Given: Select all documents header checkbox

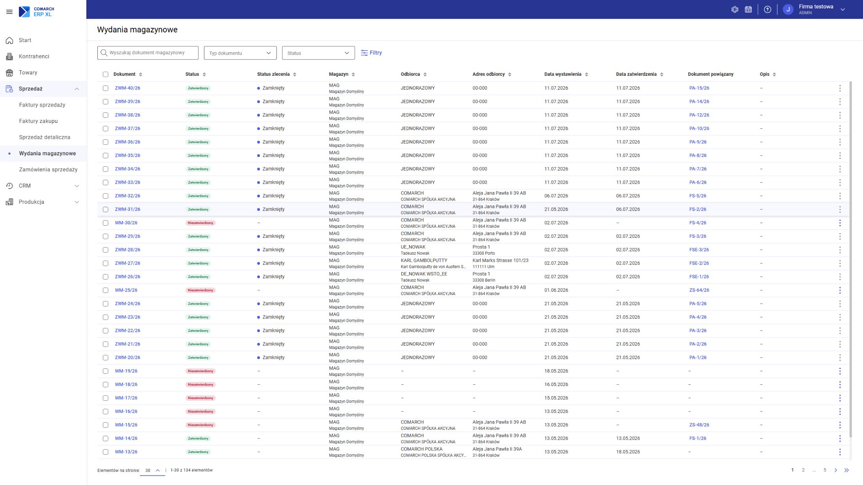Looking at the screenshot, I should click(105, 74).
